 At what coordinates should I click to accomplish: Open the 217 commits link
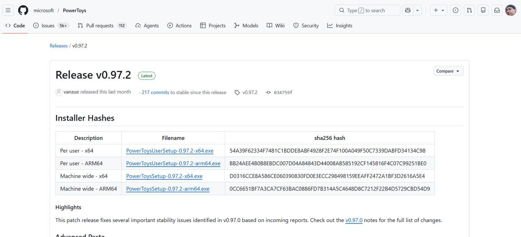(x=155, y=92)
